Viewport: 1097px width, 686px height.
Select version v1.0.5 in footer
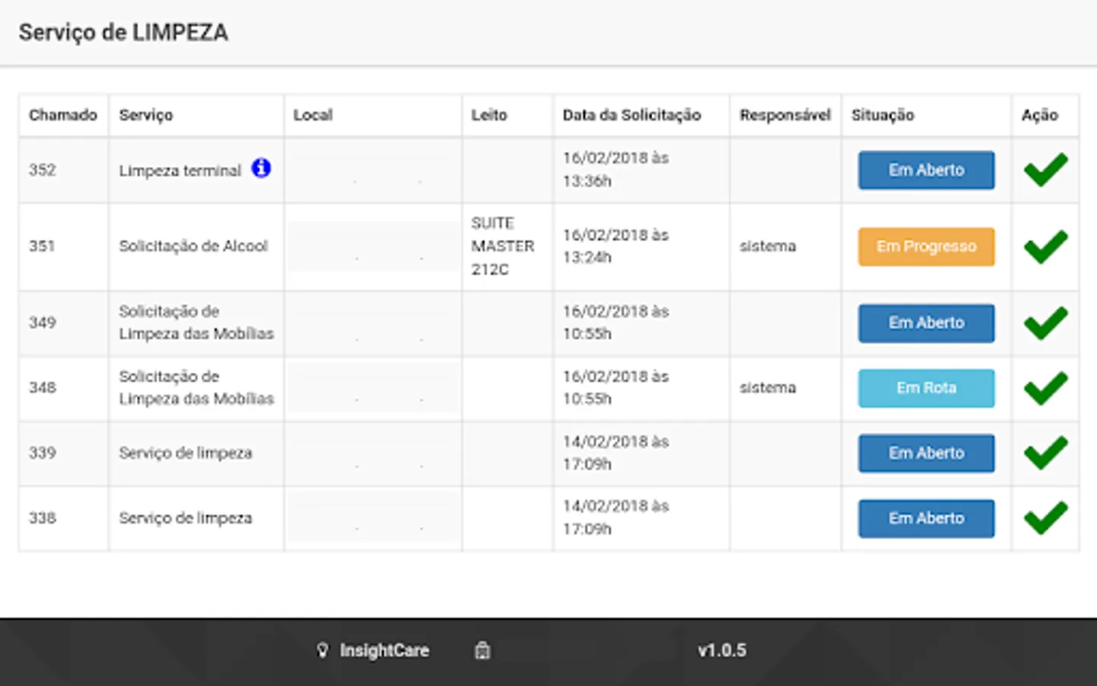click(x=722, y=650)
